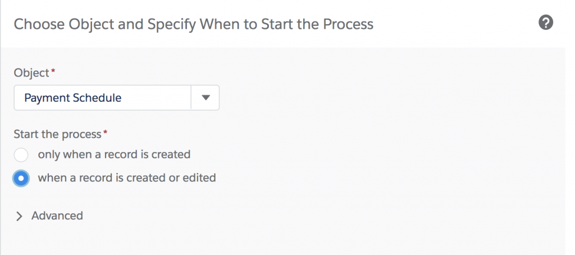Screen dimensions: 575x255
Task: Select 'when a record is created or edited' radio
Action: [21, 178]
